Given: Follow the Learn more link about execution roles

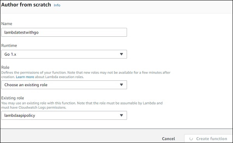Looking at the screenshot, I should pos(25,77).
